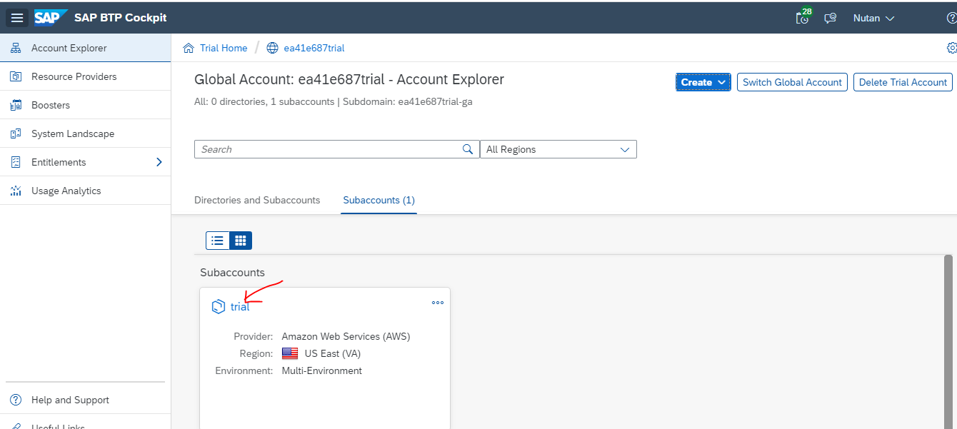The height and width of the screenshot is (429, 957).
Task: Click the Subdomain ea41e687trial-ga summary text
Action: 407,101
